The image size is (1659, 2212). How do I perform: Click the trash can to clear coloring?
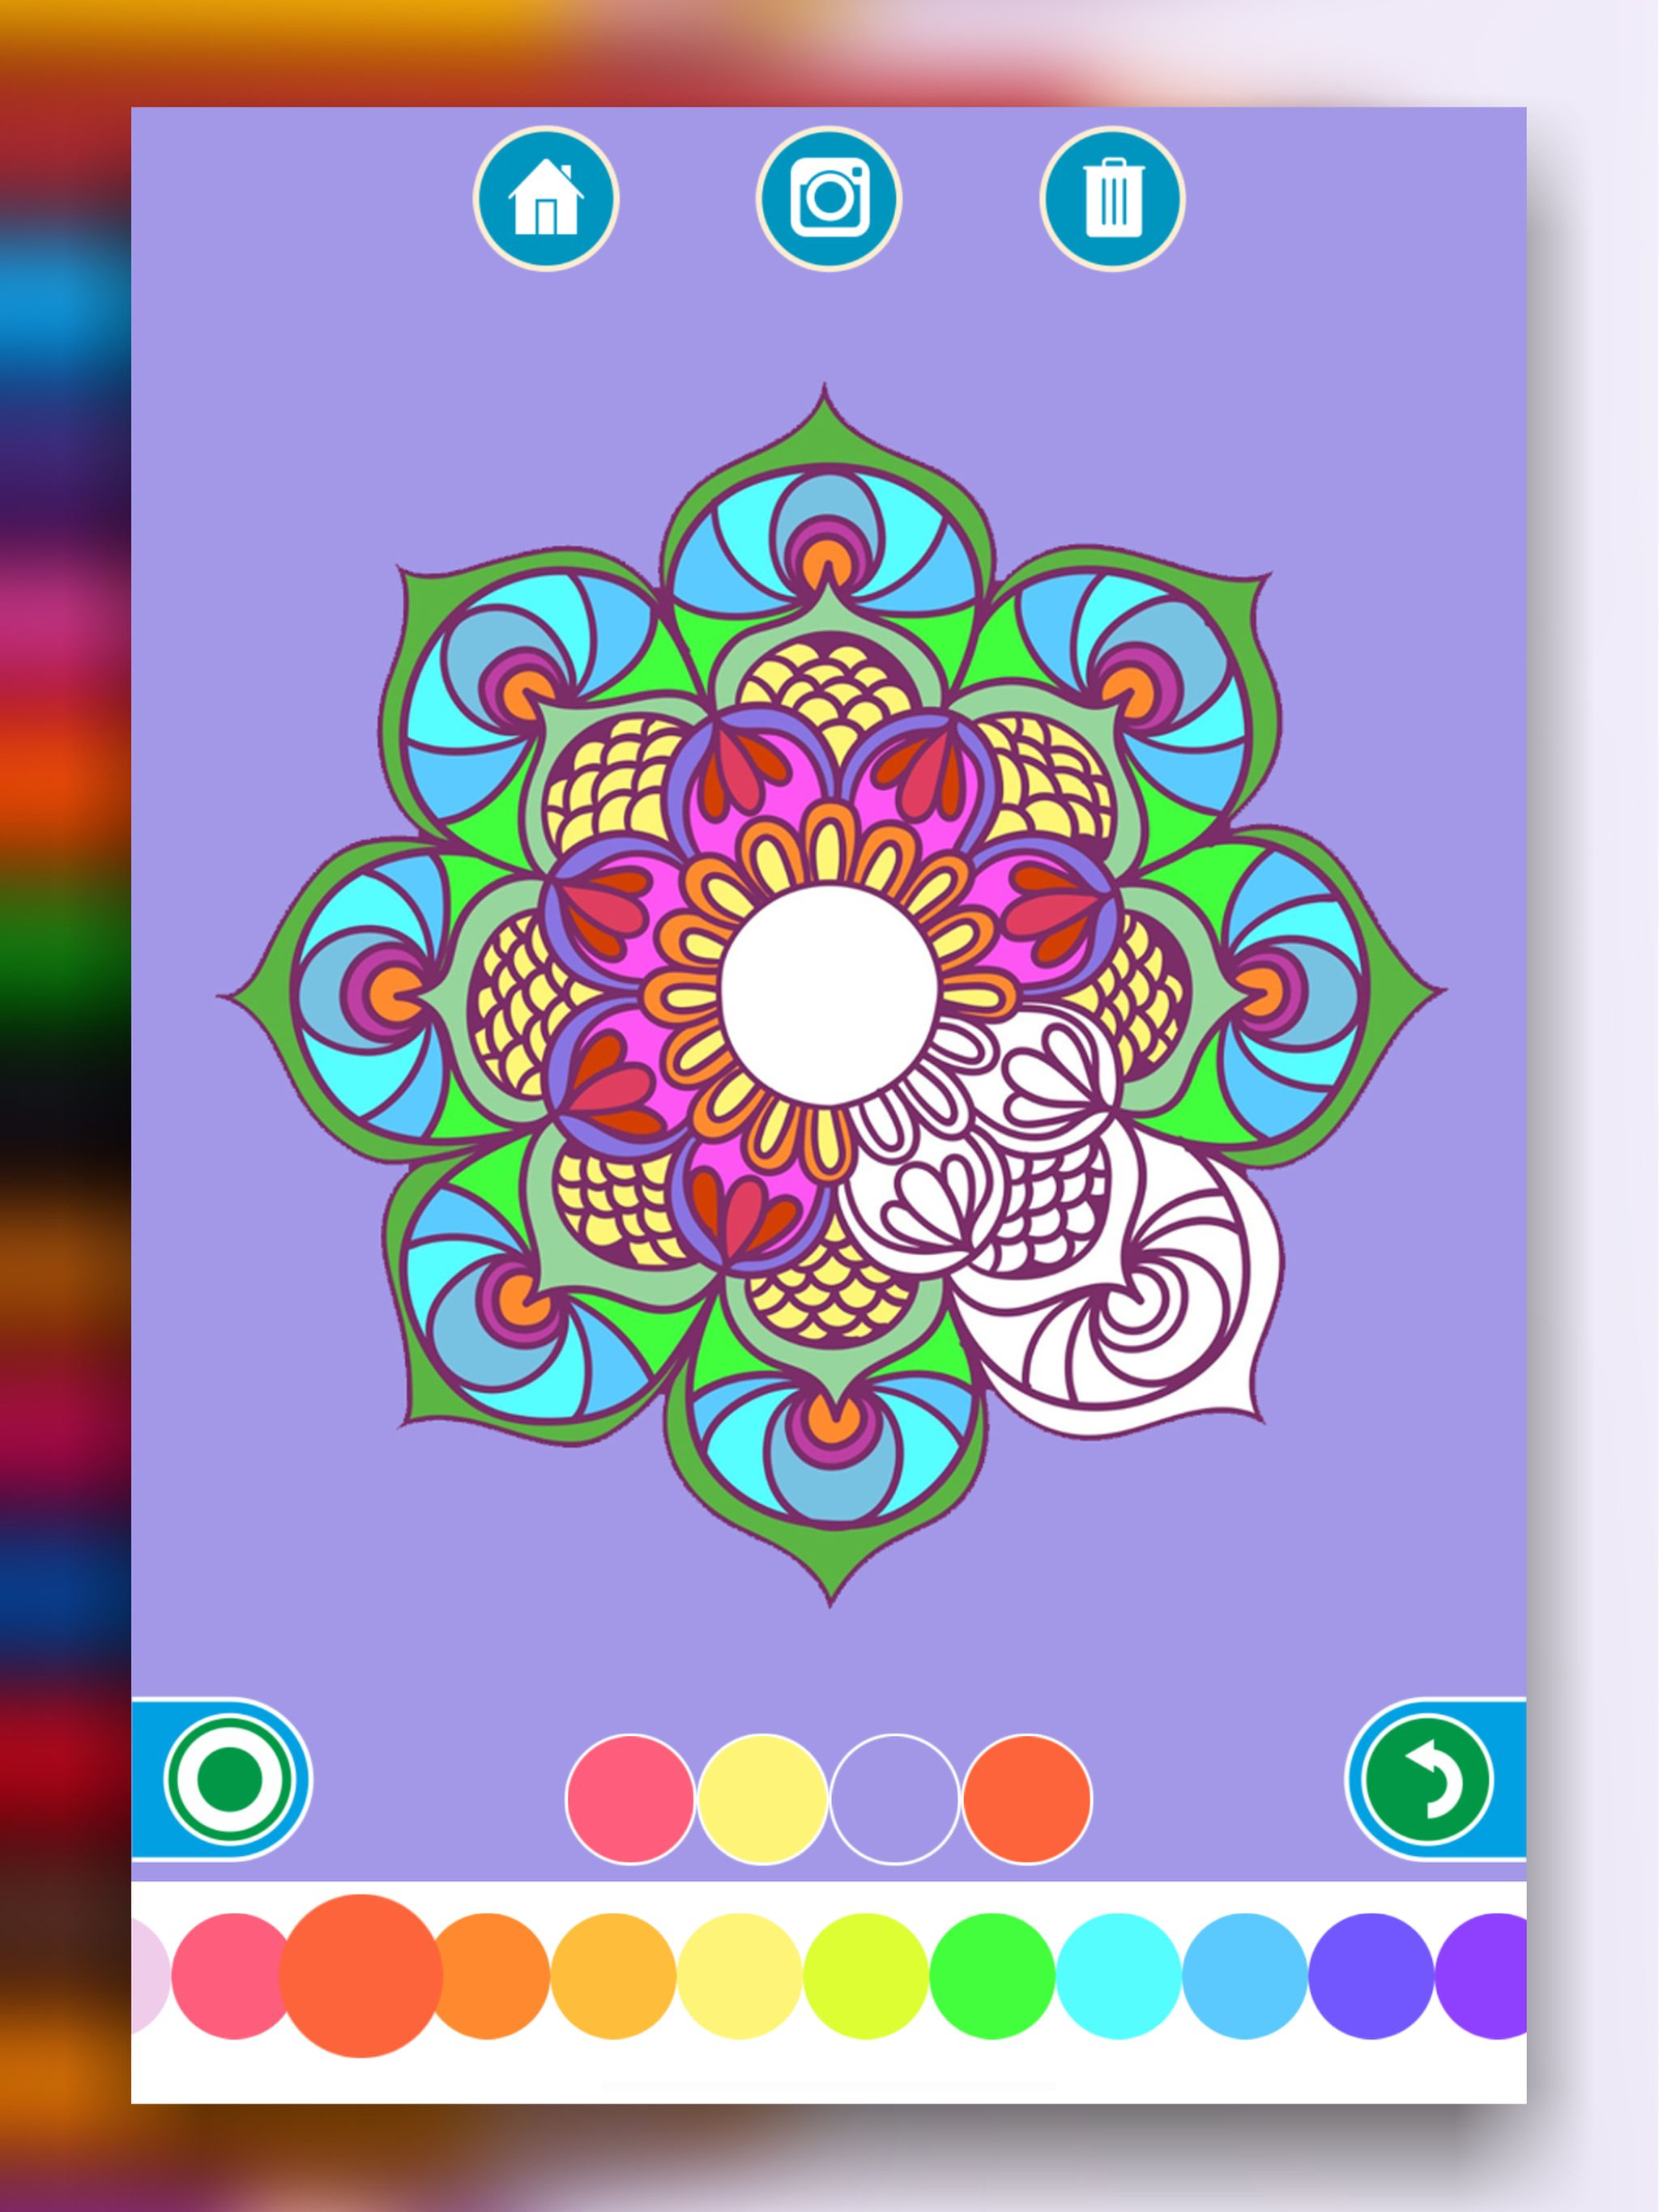tap(1111, 198)
